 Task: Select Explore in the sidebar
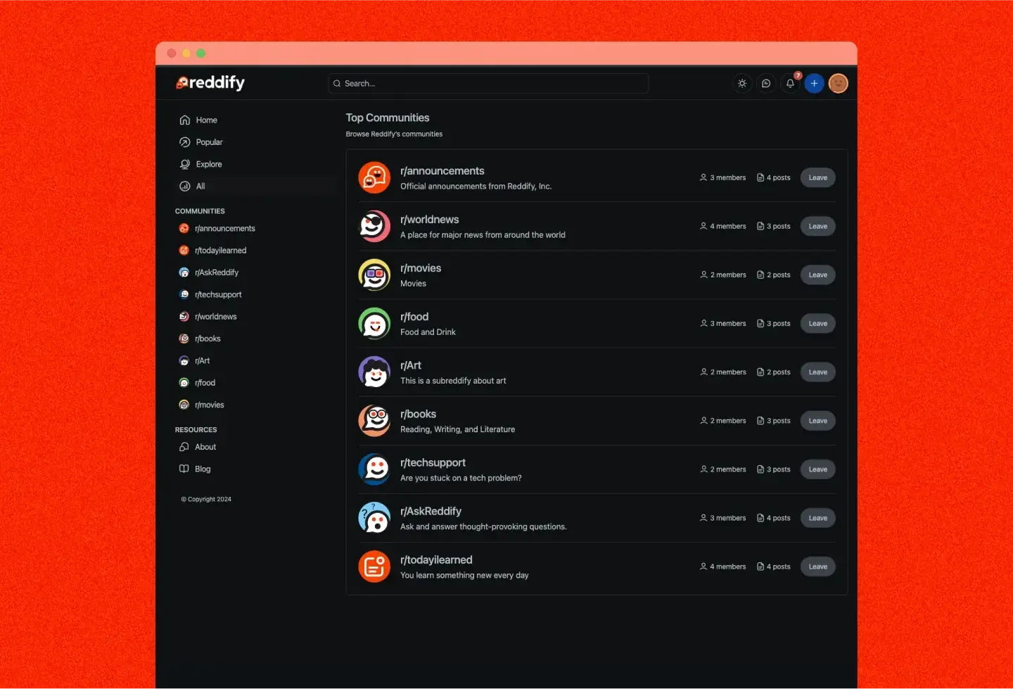coord(201,164)
